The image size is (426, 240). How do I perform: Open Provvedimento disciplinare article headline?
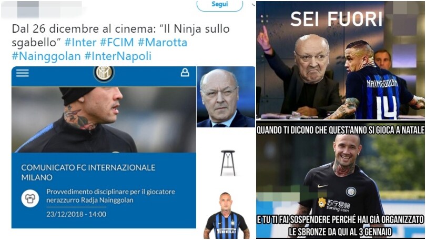pyautogui.click(x=110, y=196)
